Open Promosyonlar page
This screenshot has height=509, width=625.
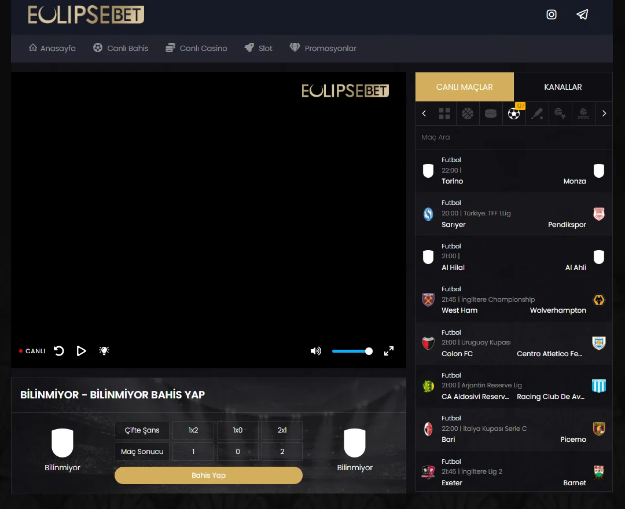(x=323, y=48)
